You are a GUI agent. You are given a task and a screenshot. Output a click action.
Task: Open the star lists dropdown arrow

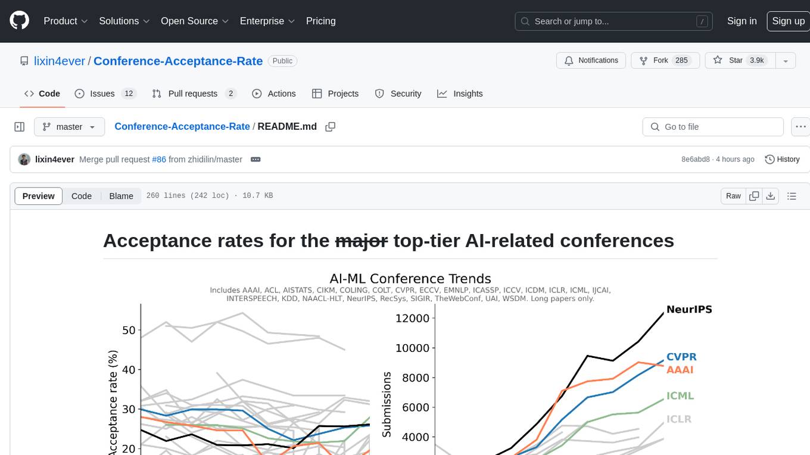[x=786, y=61]
